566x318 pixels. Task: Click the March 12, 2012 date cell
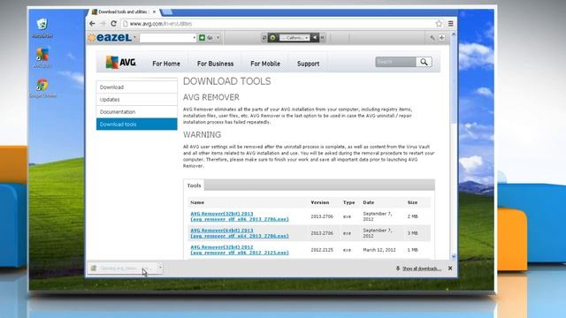tap(379, 250)
